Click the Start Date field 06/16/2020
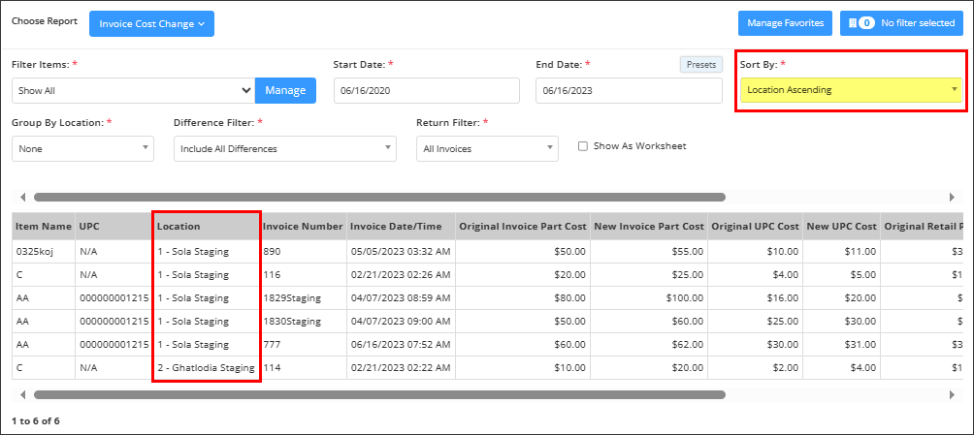Image resolution: width=974 pixels, height=435 pixels. point(426,91)
